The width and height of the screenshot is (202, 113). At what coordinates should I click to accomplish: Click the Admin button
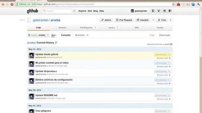pyautogui.click(x=106, y=20)
